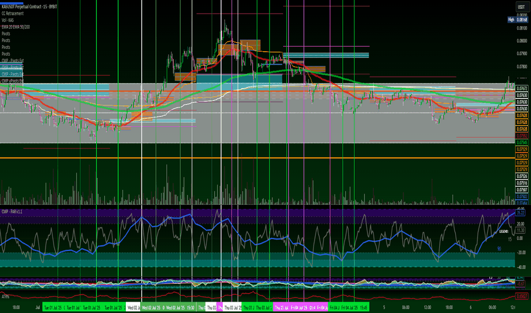Viewport: 531px width, 313px height.
Task: Click the LEGEND: label in the PAR pane
Action: coord(504,232)
